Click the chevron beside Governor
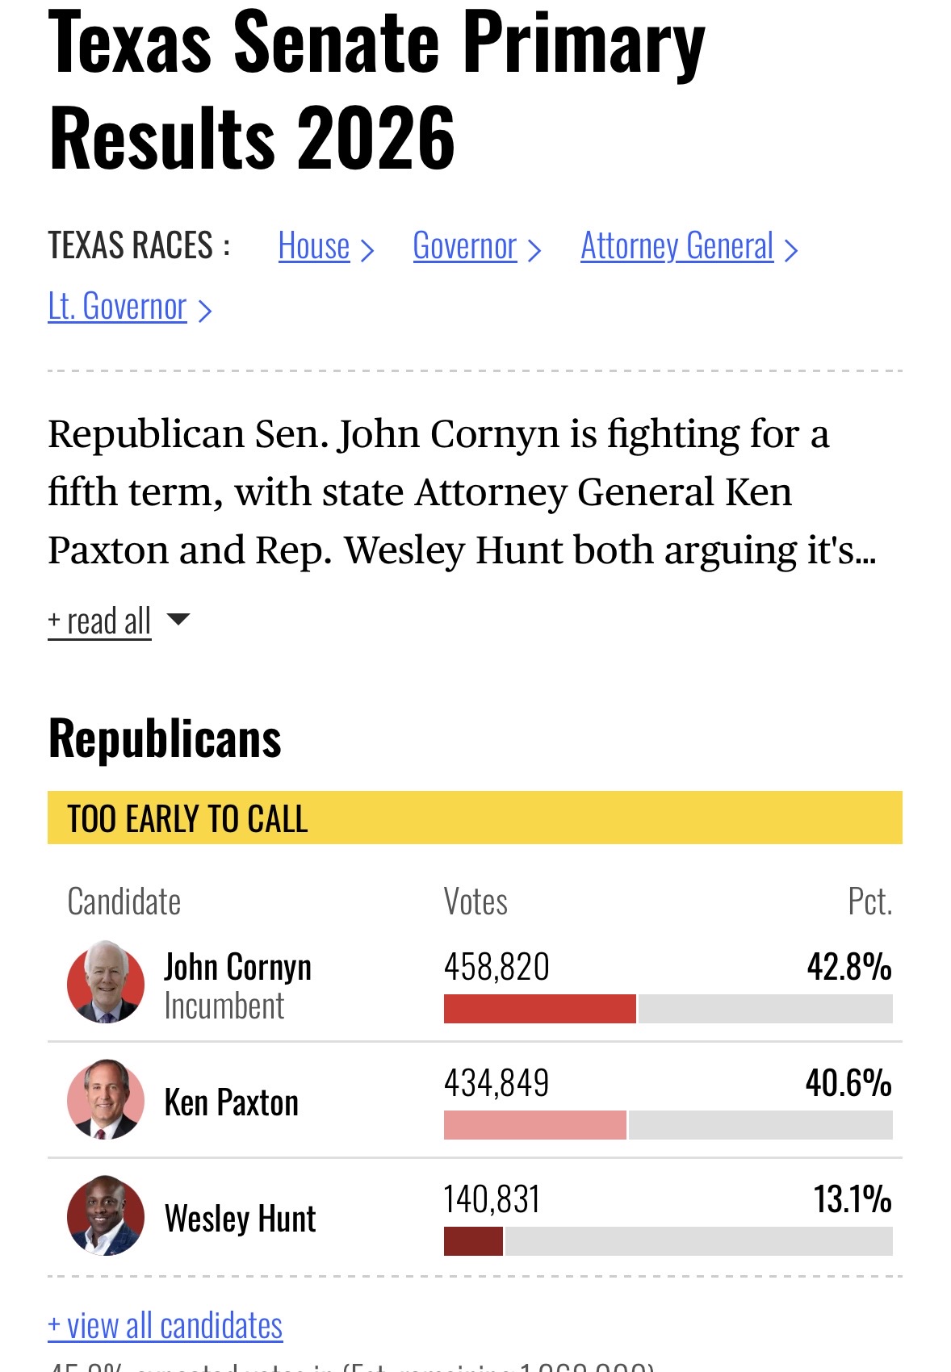951x1372 pixels. tap(534, 250)
